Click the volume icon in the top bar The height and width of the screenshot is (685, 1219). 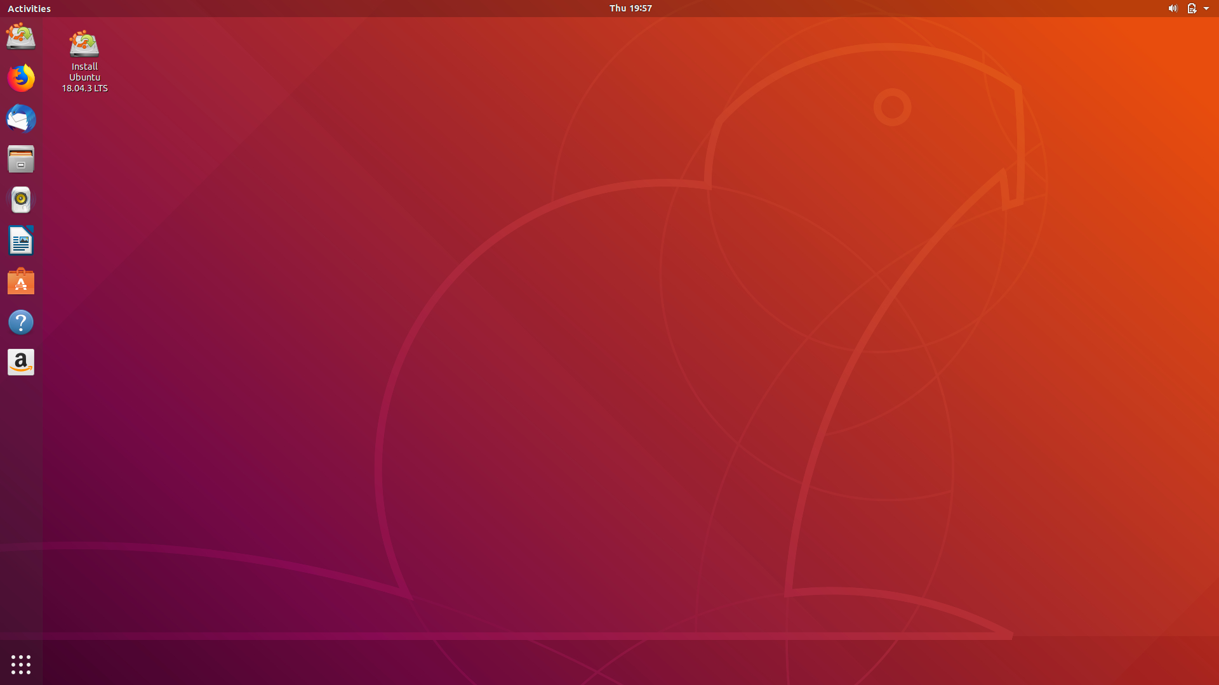pos(1173,8)
